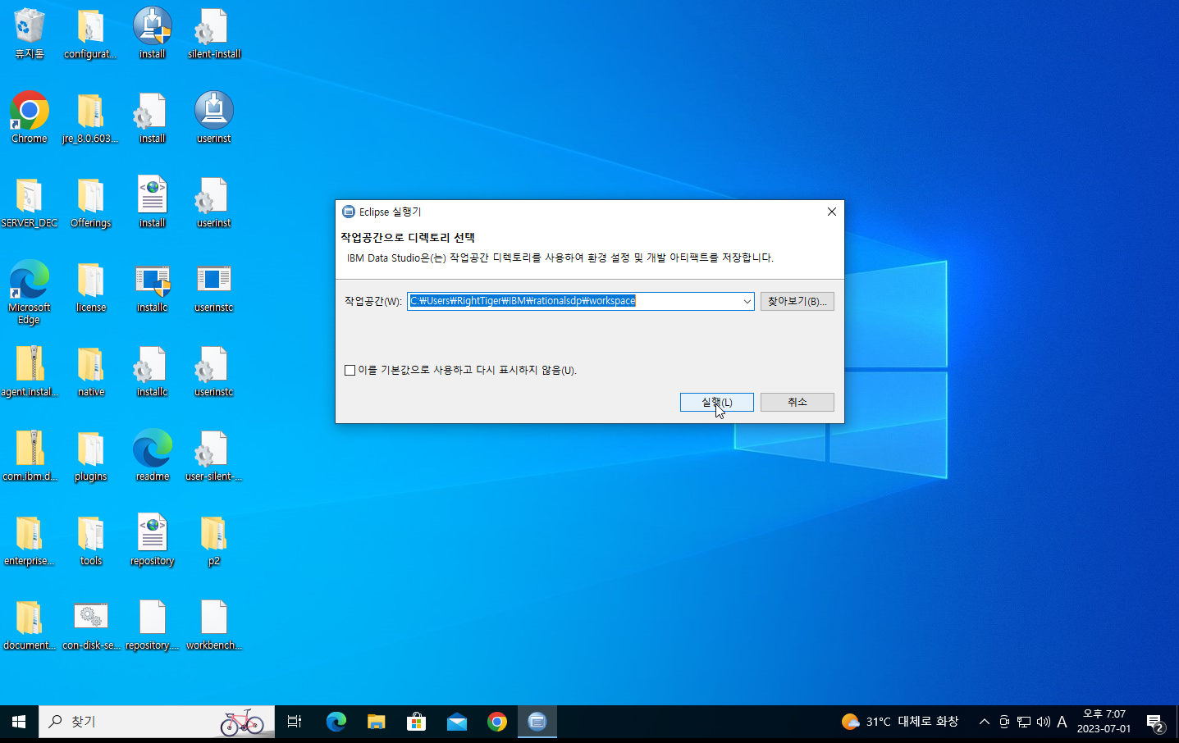Image resolution: width=1179 pixels, height=743 pixels.
Task: Select the license folder icon
Action: pos(90,287)
